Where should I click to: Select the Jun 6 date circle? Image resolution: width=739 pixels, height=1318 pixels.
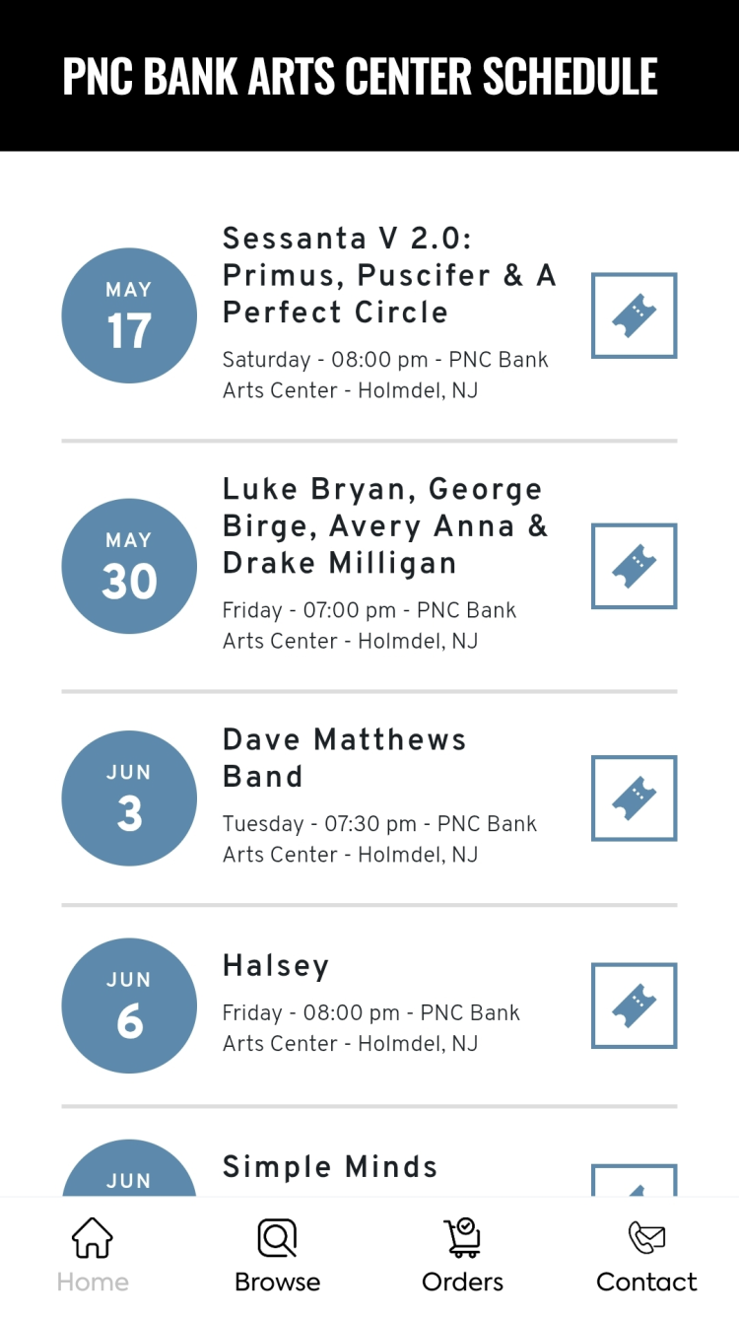pos(129,1006)
